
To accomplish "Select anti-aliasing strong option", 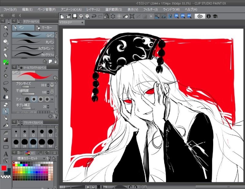I will click(x=47, y=99).
